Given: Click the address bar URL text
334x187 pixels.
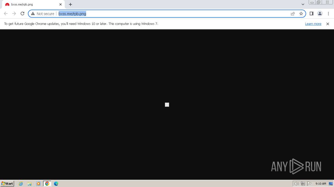Looking at the screenshot, I should [x=72, y=14].
